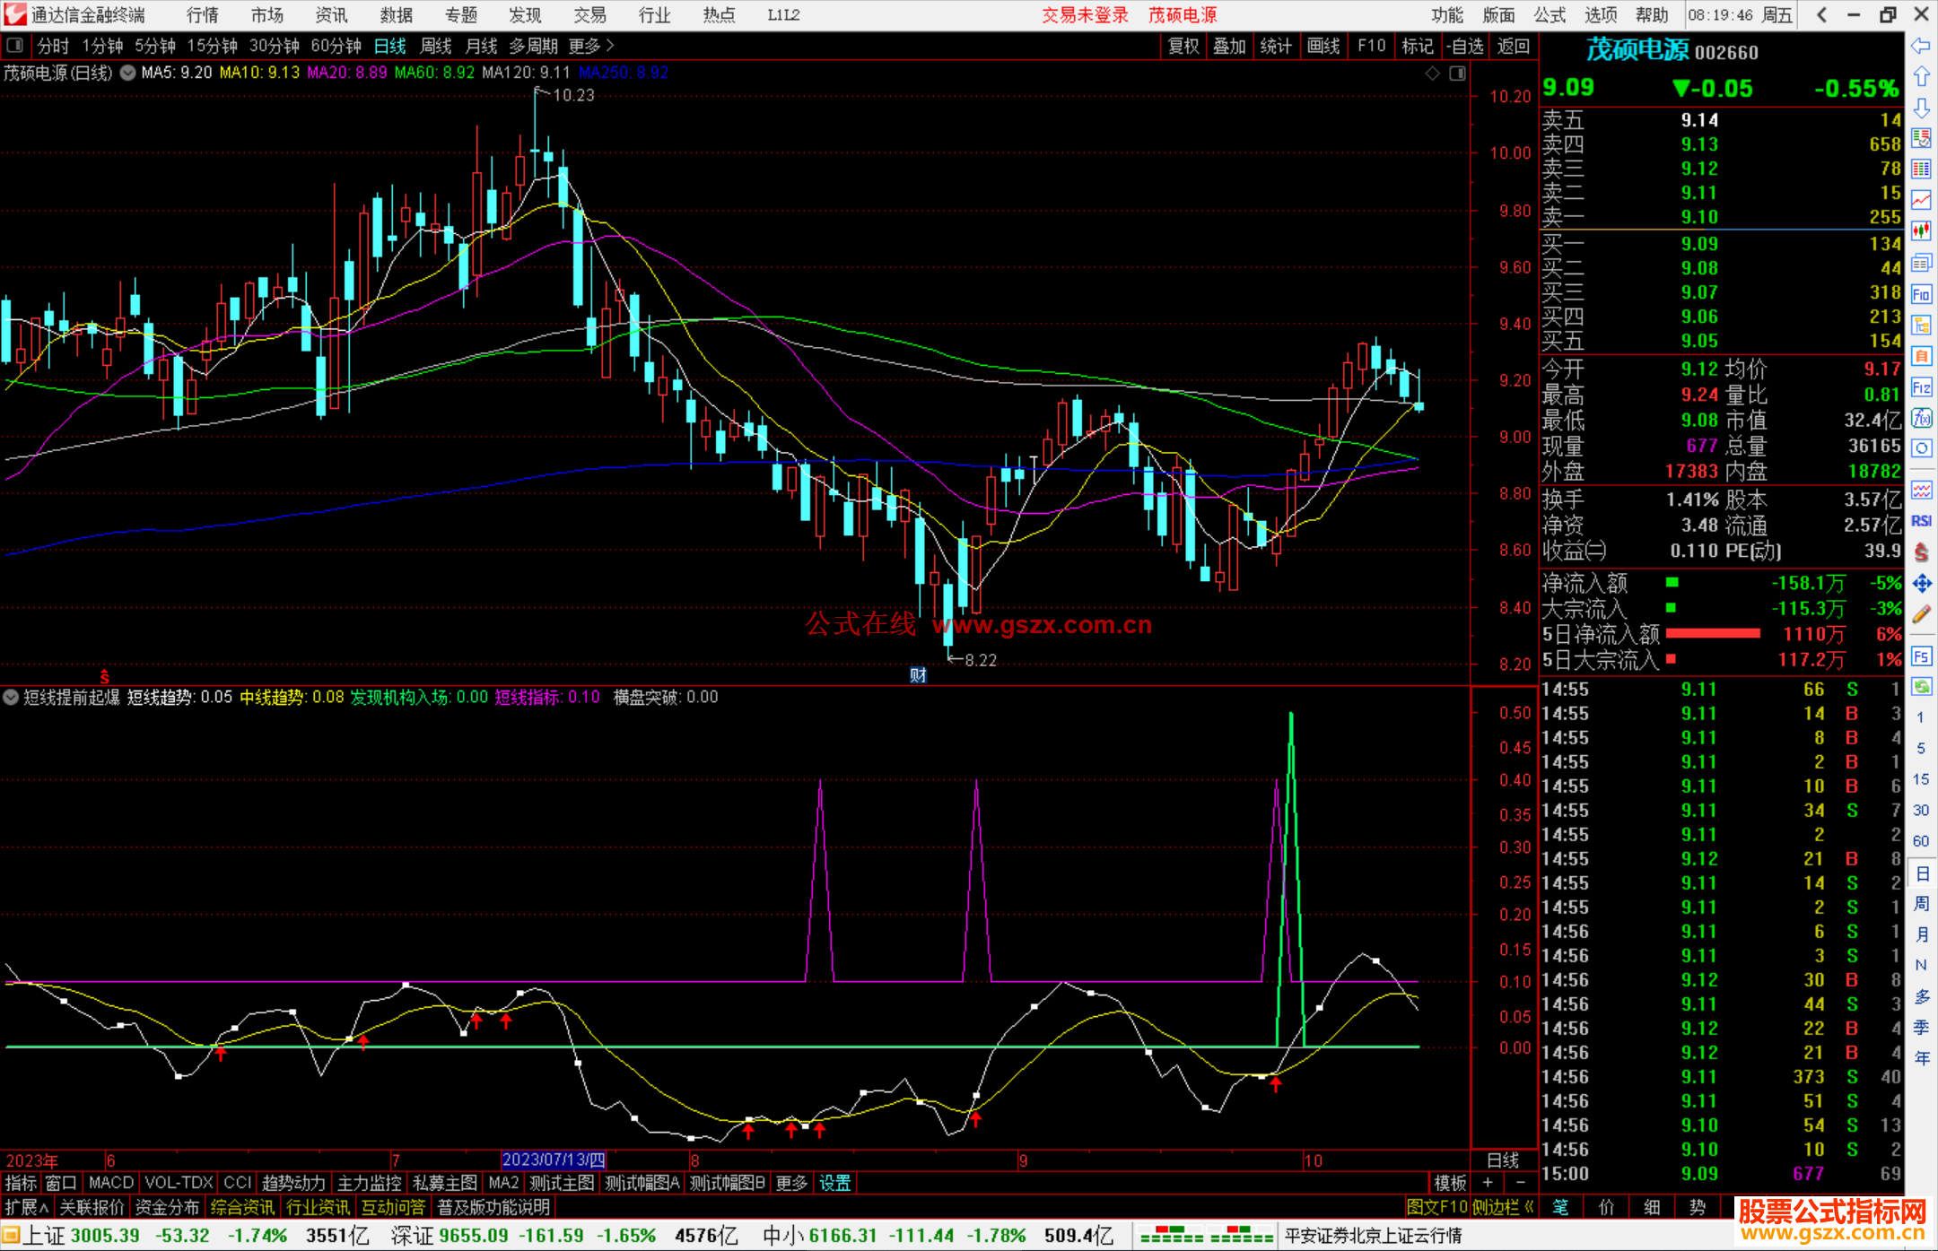
Task: Select the 周线 weekly period
Action: pos(436,46)
